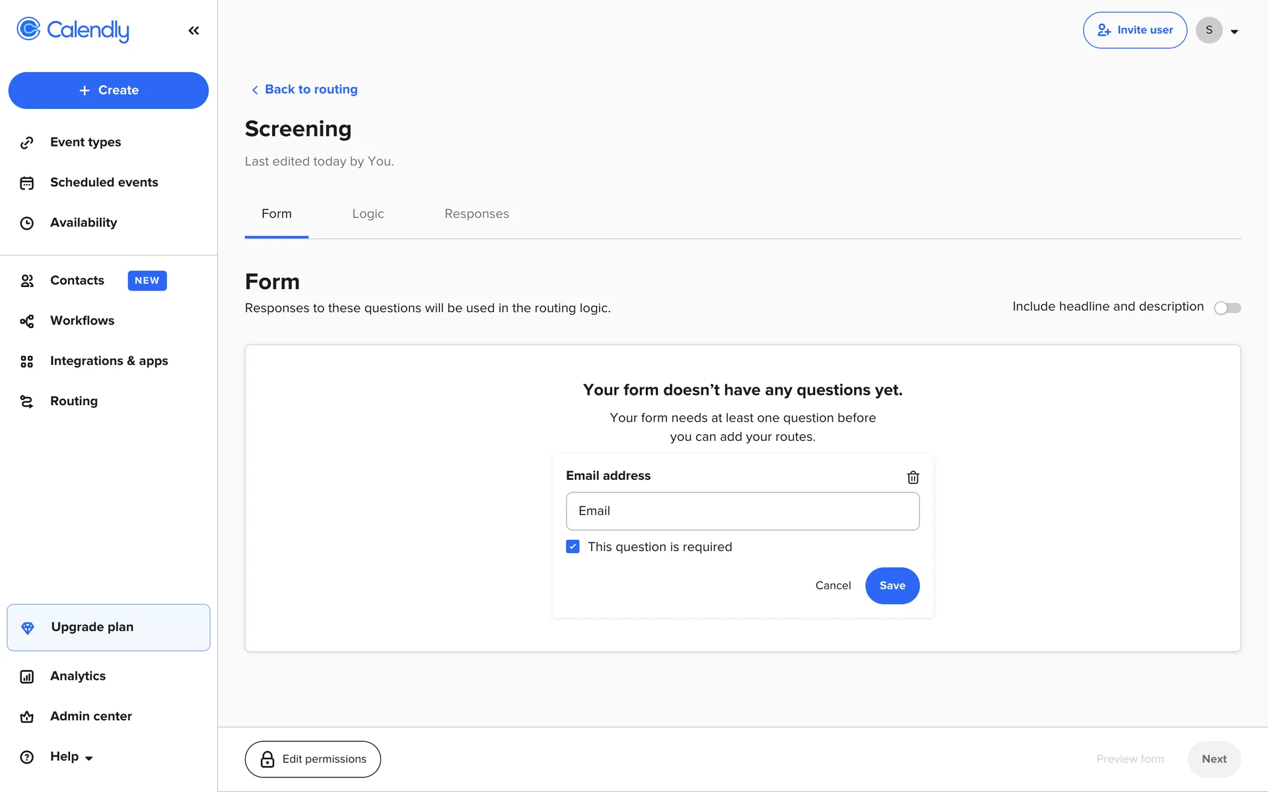
Task: Uncheck This question is required
Action: [573, 546]
